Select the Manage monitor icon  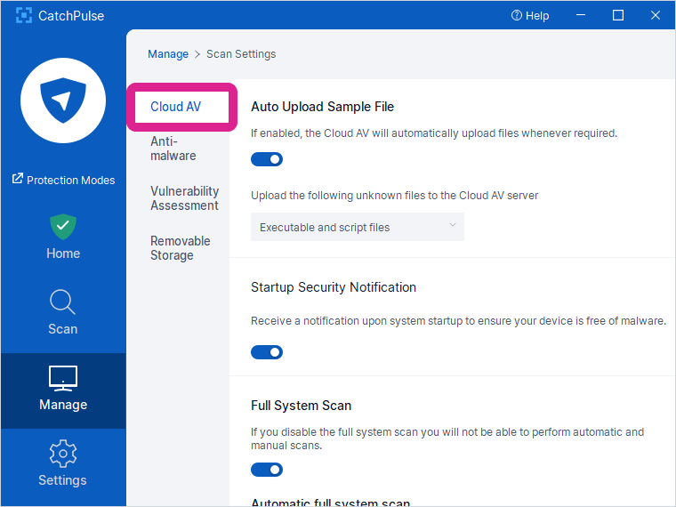click(63, 378)
